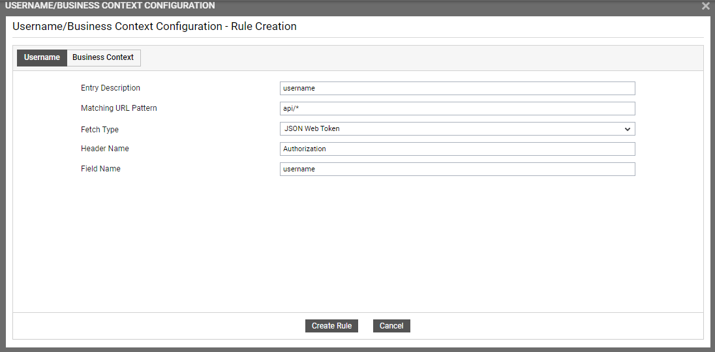Focus the Entry Description input field
Image resolution: width=715 pixels, height=352 pixels.
coord(457,89)
